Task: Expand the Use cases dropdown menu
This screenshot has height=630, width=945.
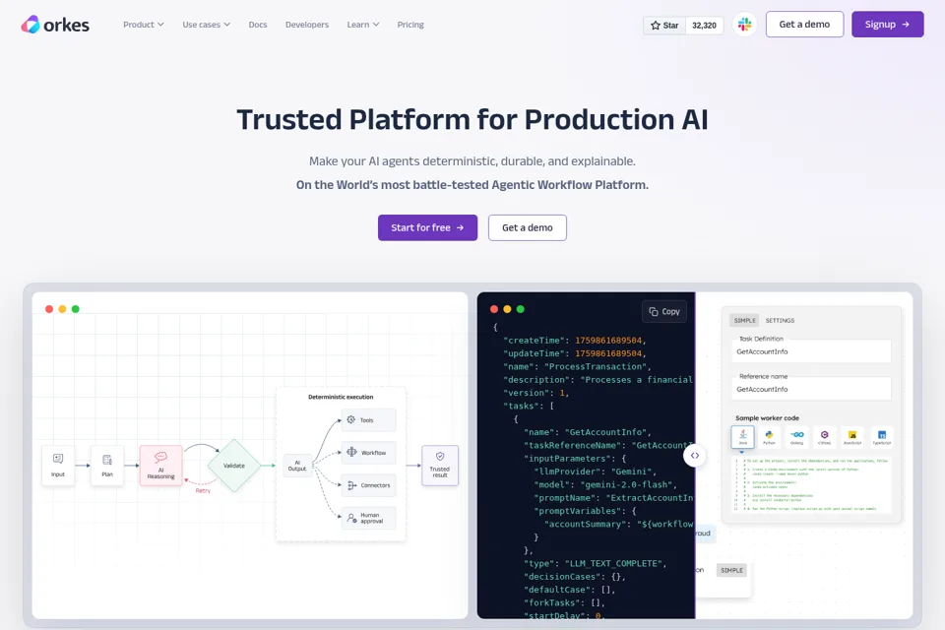Action: point(206,25)
